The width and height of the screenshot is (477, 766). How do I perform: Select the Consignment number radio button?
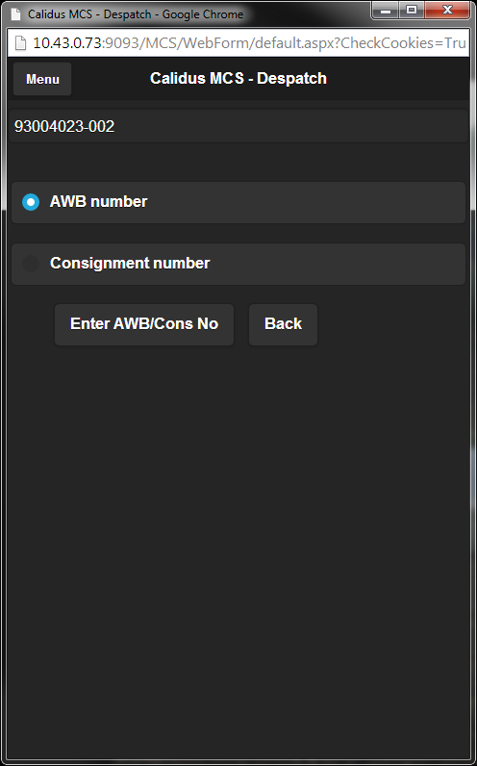click(x=31, y=264)
